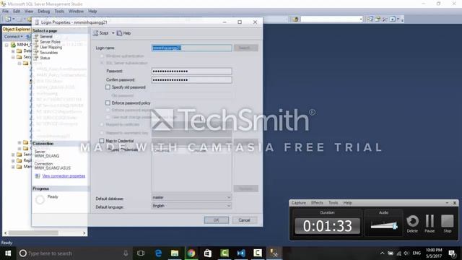Open the Action Center notifications icon
Screen dimensions: 462x260
tap(453, 253)
